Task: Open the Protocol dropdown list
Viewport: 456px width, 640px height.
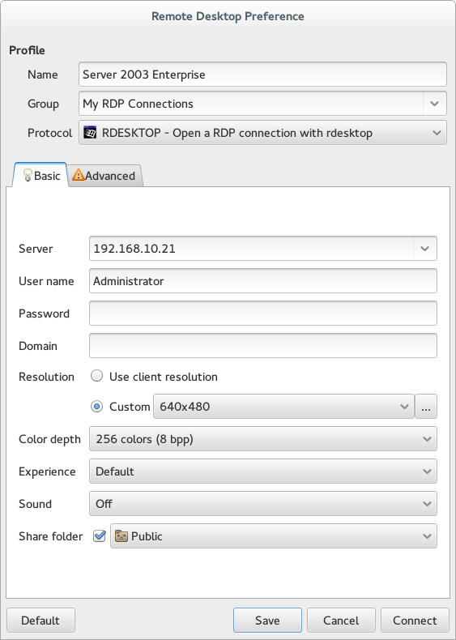Action: pyautogui.click(x=262, y=133)
